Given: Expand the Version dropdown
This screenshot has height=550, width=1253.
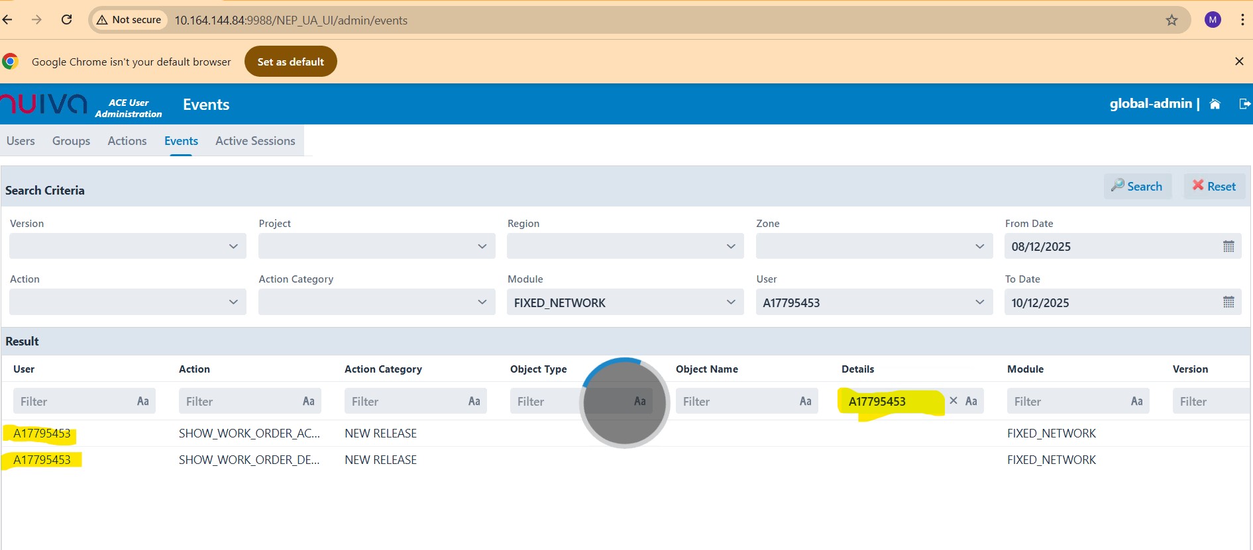Looking at the screenshot, I should click(x=127, y=246).
